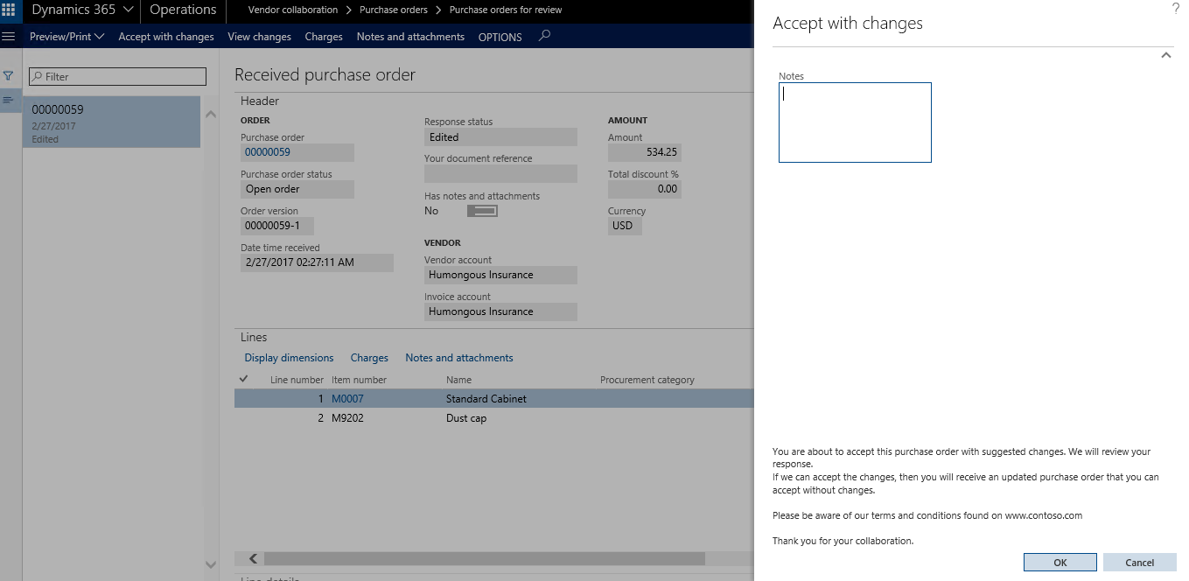The image size is (1189, 581).
Task: Click the downward scroll chevron in sidebar
Action: (x=210, y=564)
